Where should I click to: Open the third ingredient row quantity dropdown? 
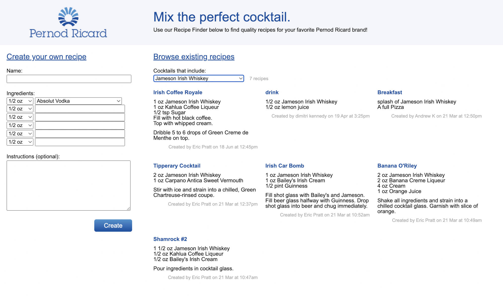click(x=20, y=117)
